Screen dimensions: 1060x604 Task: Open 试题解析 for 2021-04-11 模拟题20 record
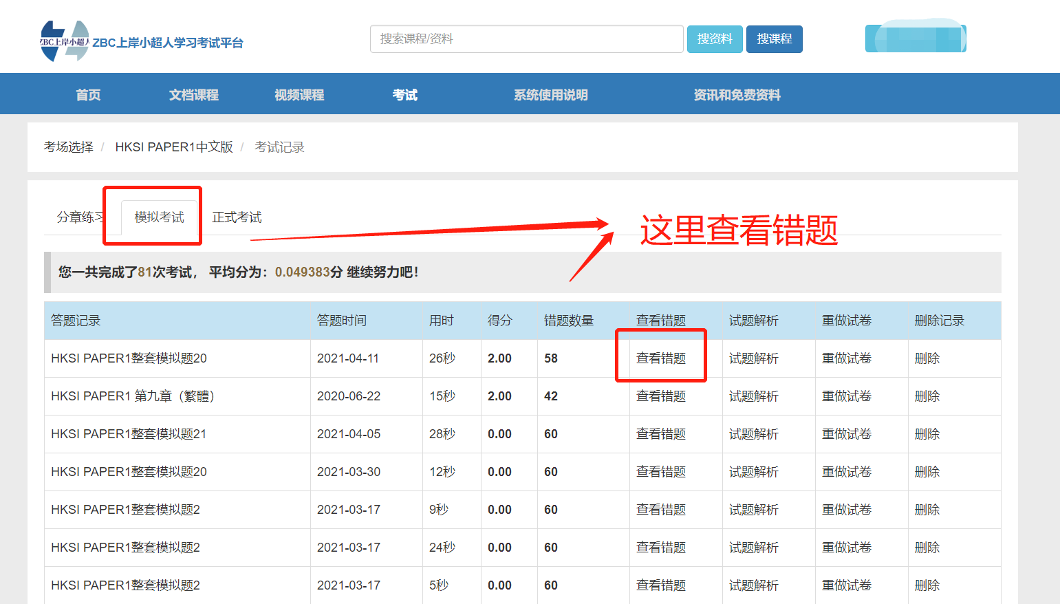tap(754, 358)
